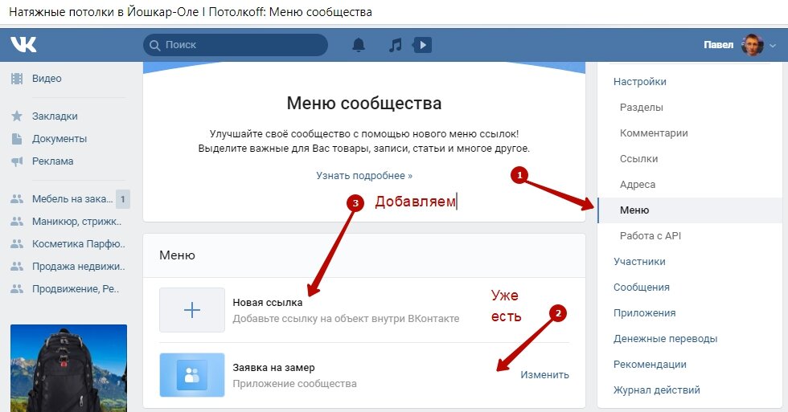Open the Настройки section in right sidebar
This screenshot has width=788, height=412.
640,82
